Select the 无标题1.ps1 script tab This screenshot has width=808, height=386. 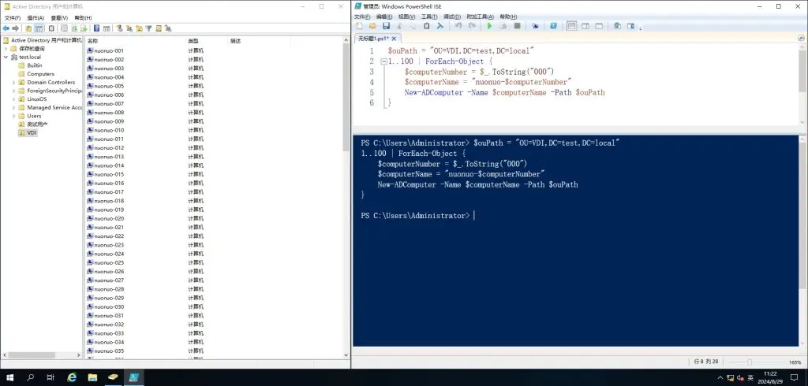[x=373, y=38]
